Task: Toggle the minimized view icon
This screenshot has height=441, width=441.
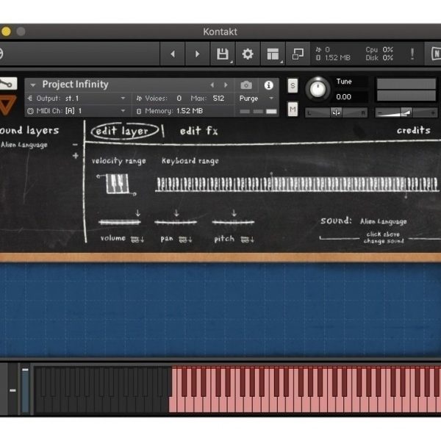Action: click(298, 54)
